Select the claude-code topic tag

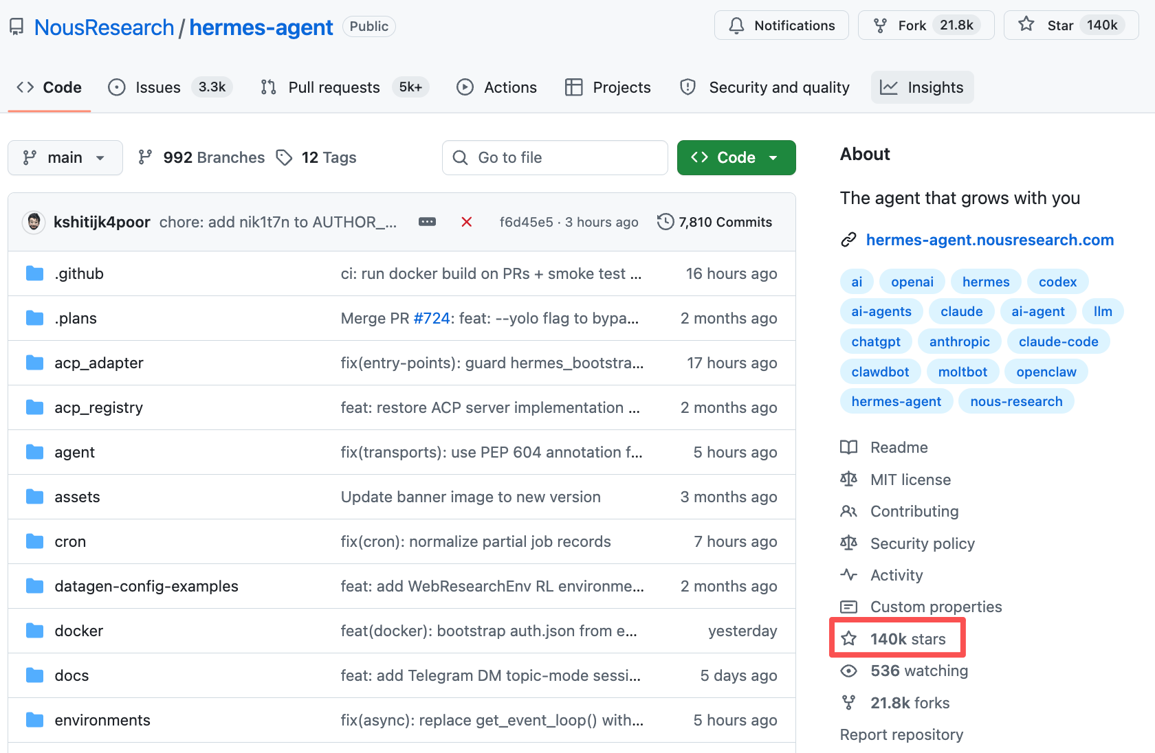1059,341
